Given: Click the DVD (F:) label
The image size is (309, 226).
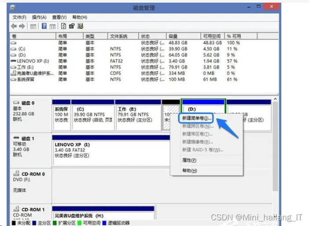Looking at the screenshot, I should point(22,179).
